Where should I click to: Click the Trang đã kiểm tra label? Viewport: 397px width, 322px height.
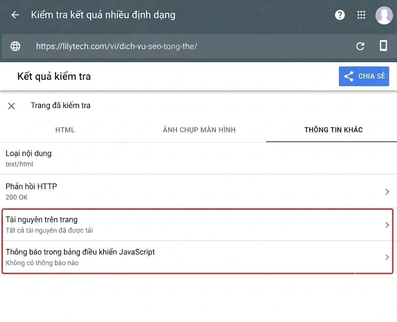coord(61,105)
